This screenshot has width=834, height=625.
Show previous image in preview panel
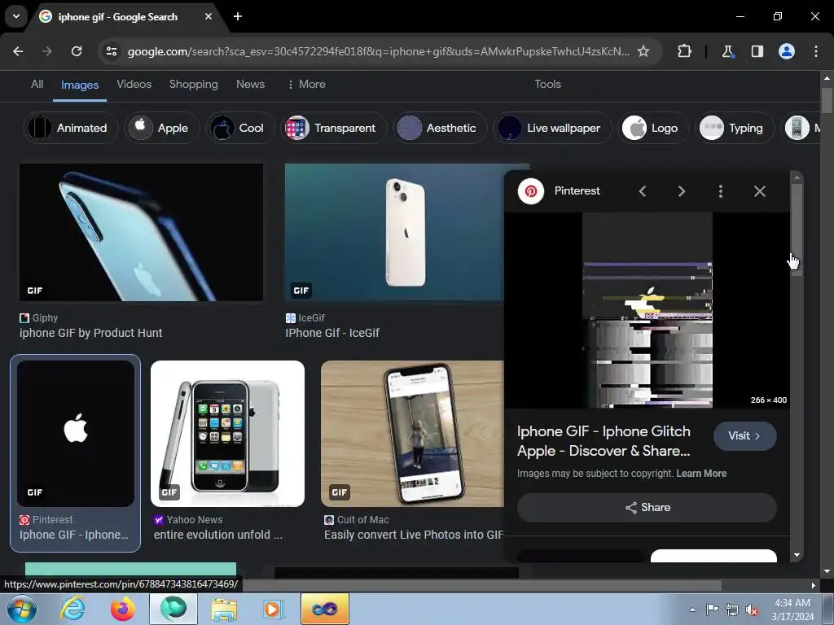(x=643, y=191)
